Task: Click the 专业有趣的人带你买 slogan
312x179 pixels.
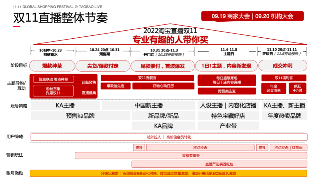Action: coord(170,40)
